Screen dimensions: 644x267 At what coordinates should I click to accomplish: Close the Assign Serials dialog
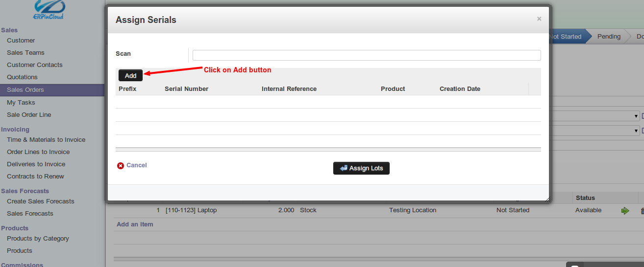point(539,19)
